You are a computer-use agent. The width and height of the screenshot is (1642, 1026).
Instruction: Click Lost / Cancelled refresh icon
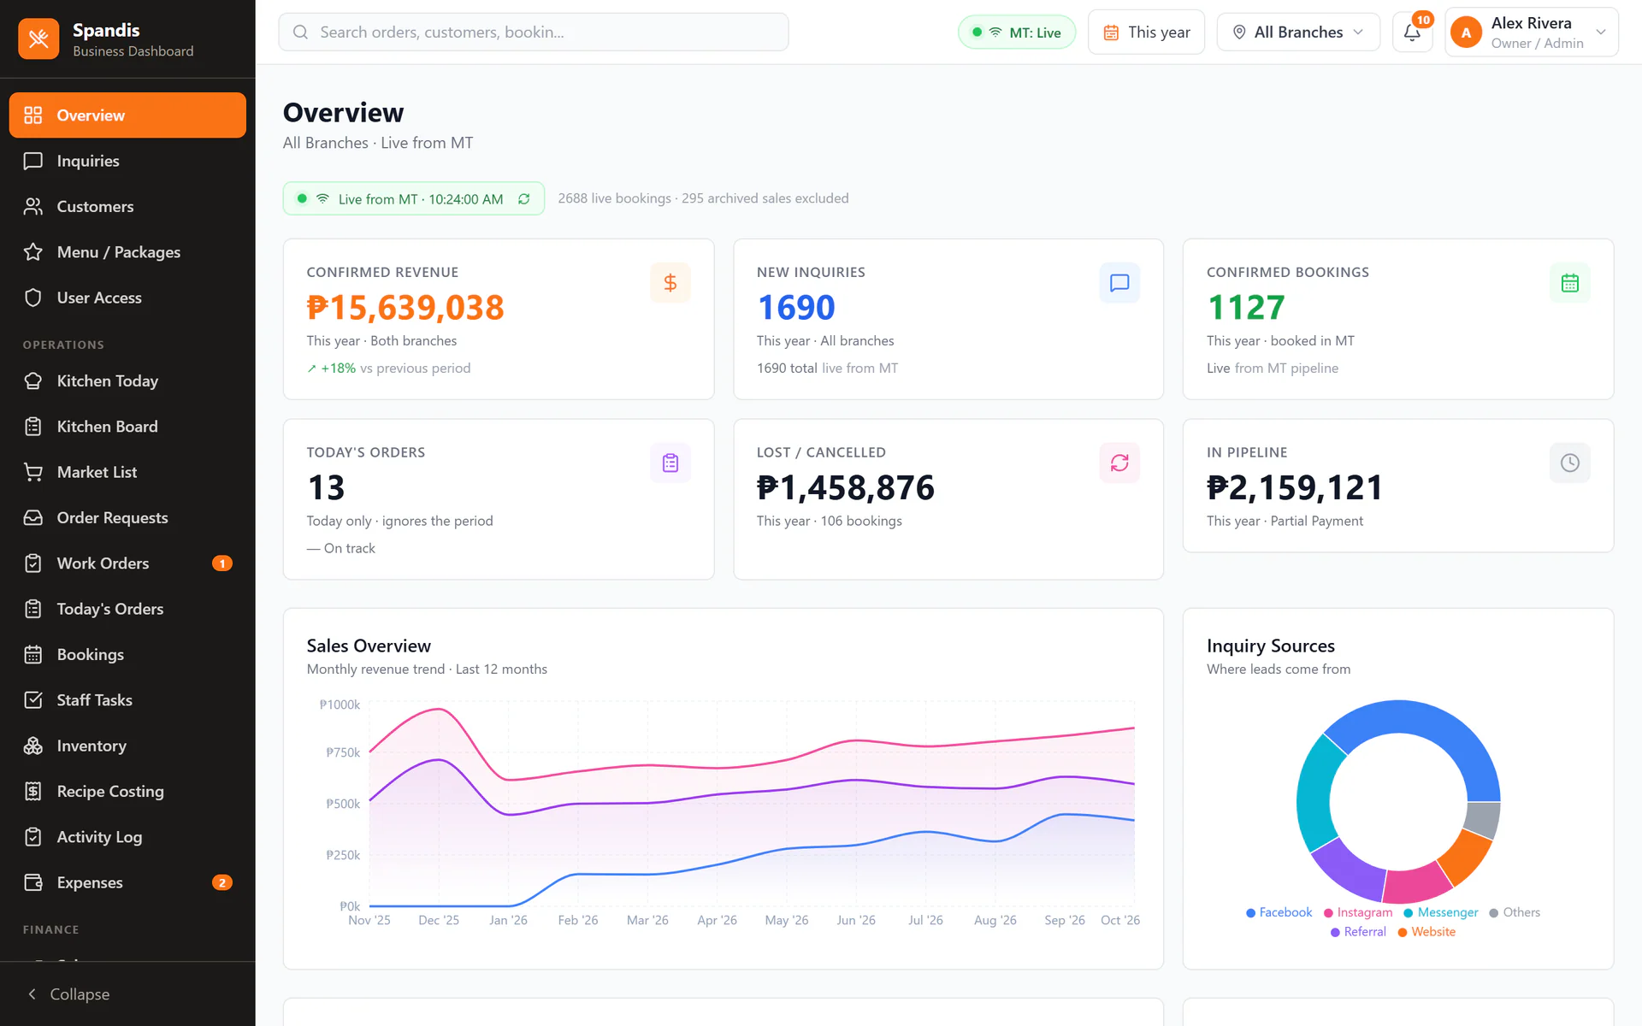(x=1119, y=463)
